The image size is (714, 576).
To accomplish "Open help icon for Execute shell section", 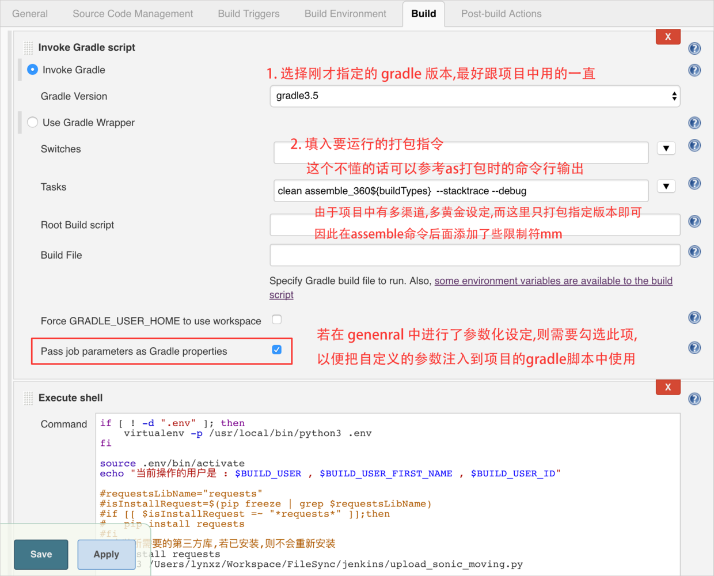I will tap(694, 399).
